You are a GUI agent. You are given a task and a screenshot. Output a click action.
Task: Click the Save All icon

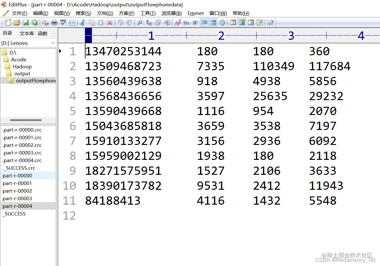(35, 23)
